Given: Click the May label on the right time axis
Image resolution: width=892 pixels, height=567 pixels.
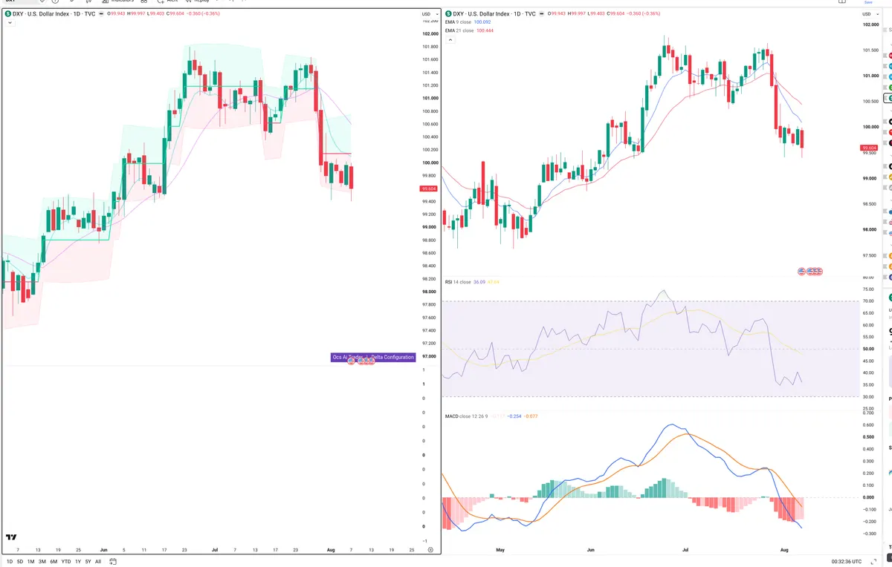Looking at the screenshot, I should click(500, 550).
